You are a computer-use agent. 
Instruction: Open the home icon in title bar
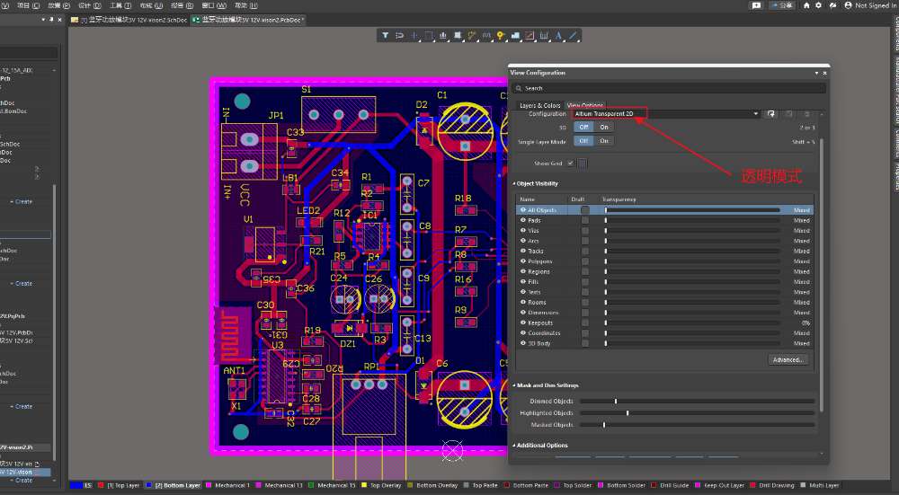[x=806, y=5]
